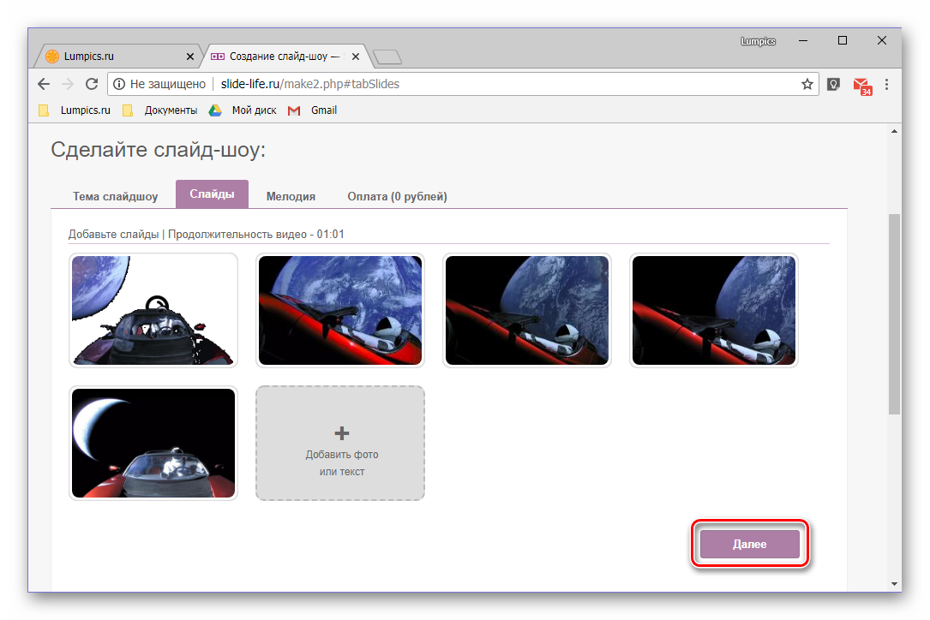
Task: Select the third slide thumbnail in top row
Action: point(527,310)
